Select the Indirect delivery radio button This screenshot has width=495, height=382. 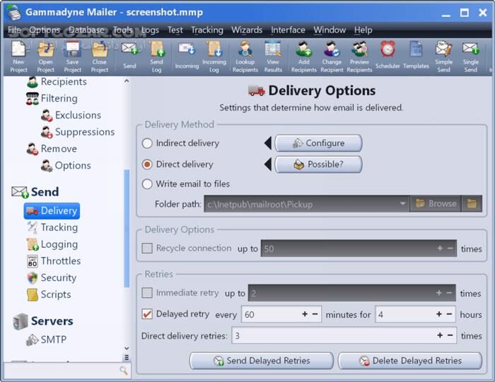pyautogui.click(x=147, y=143)
